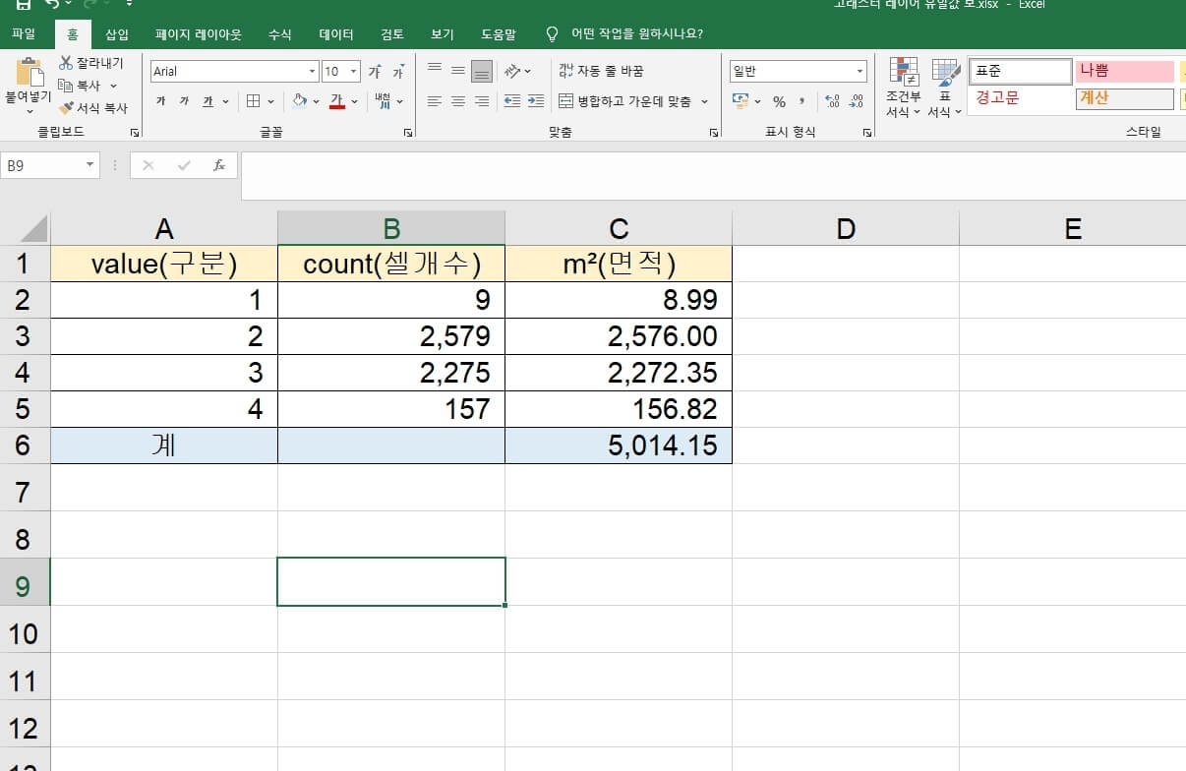Select cell containing 5,014.15
1186x771 pixels.
[619, 445]
